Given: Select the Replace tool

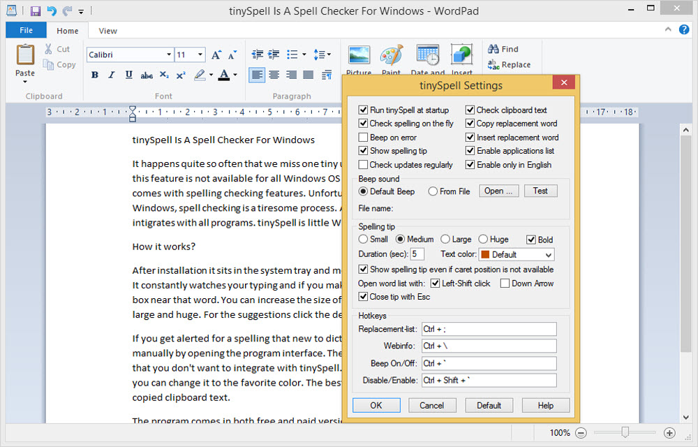Looking at the screenshot, I should [510, 64].
